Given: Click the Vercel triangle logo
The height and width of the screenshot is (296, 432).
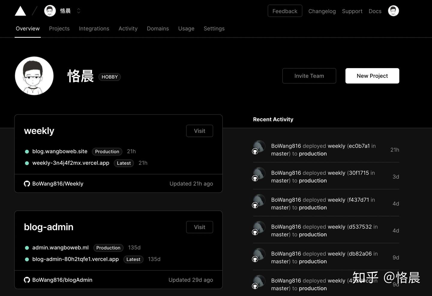Looking at the screenshot, I should pyautogui.click(x=20, y=11).
